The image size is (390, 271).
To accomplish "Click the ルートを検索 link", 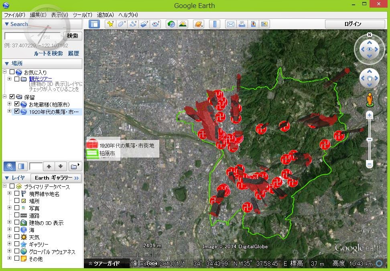I will 49,53.
